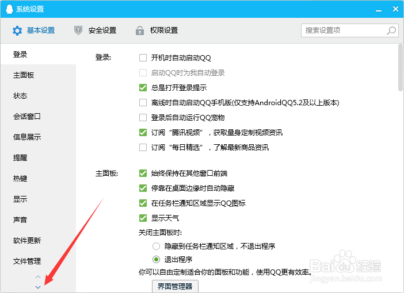Minimize the 系统设置 window
Viewport: 404px width, 293px height.
tap(379, 10)
